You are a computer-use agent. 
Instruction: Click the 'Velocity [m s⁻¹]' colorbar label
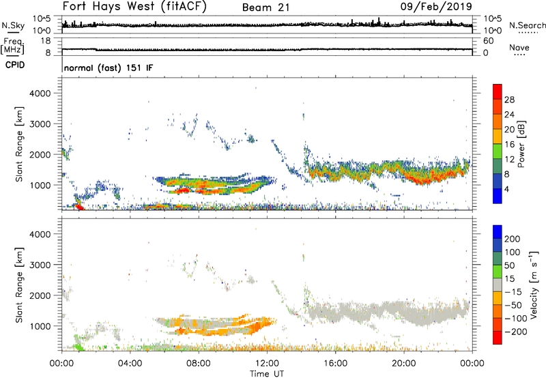534,285
